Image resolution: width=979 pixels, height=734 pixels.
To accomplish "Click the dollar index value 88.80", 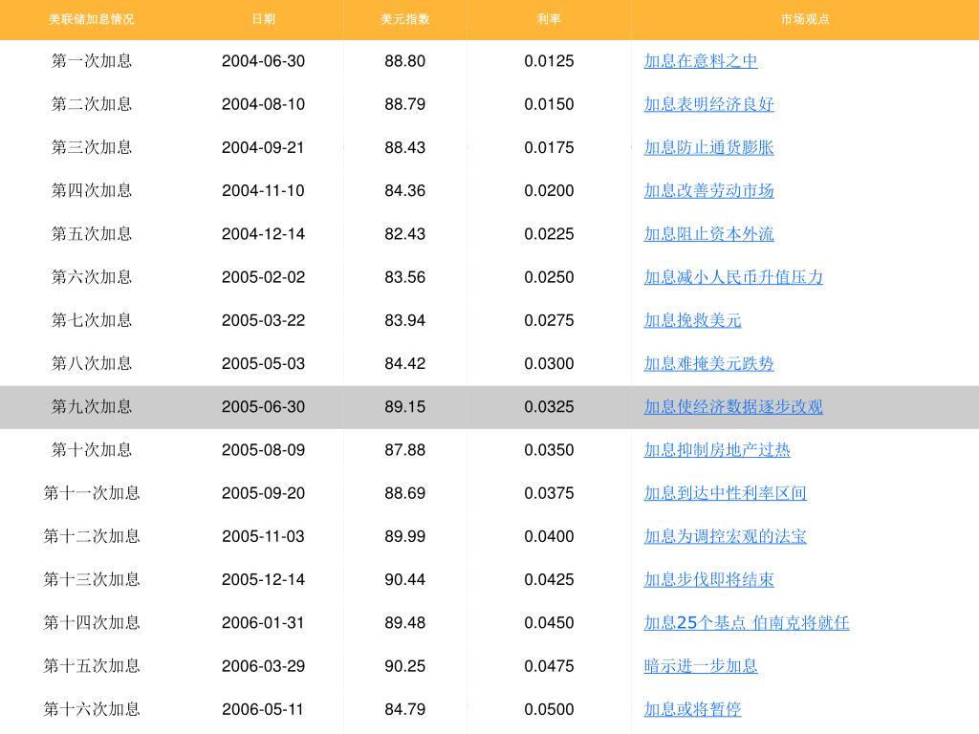I will (x=405, y=61).
